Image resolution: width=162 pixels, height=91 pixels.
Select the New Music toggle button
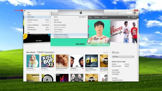click(40, 52)
